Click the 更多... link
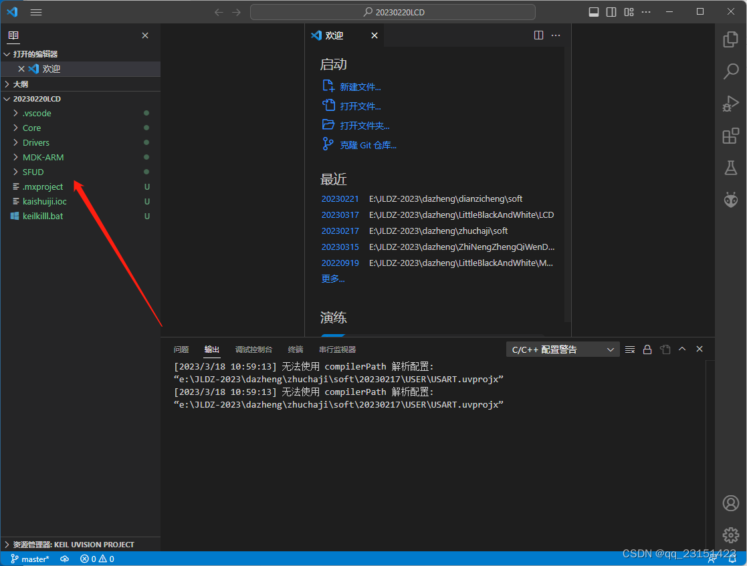Screen dimensions: 747x566 [333, 279]
